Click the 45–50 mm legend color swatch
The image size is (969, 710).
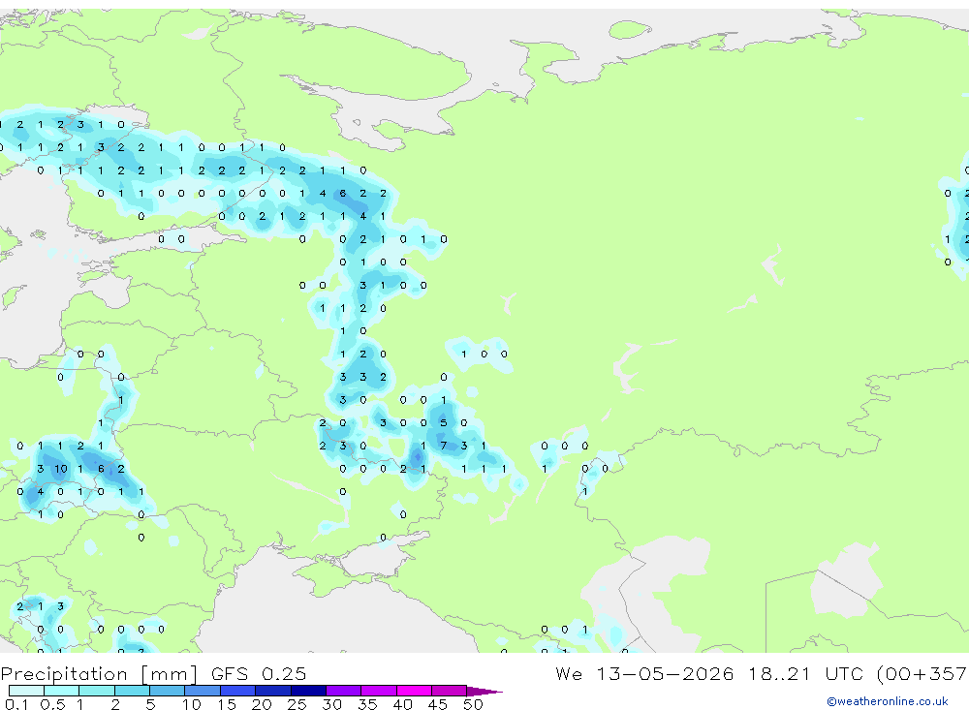click(449, 691)
